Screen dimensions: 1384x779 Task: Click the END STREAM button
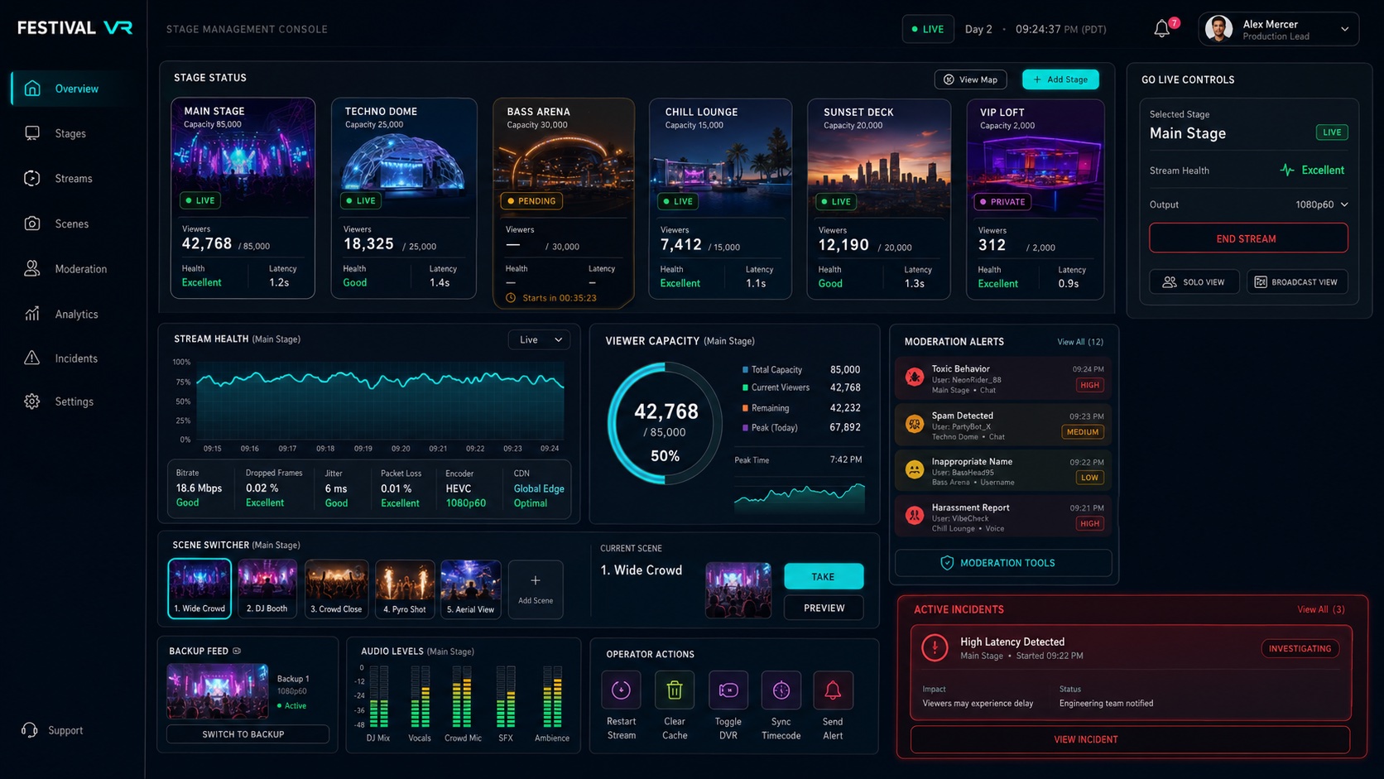[1248, 238]
